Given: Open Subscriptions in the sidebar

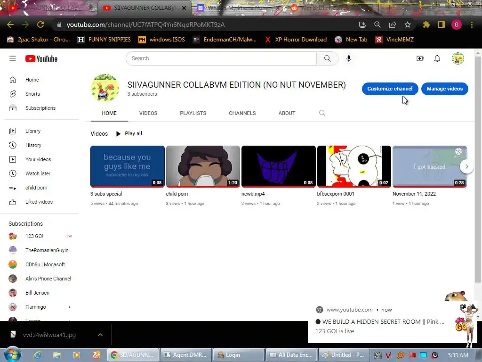Looking at the screenshot, I should [41, 108].
